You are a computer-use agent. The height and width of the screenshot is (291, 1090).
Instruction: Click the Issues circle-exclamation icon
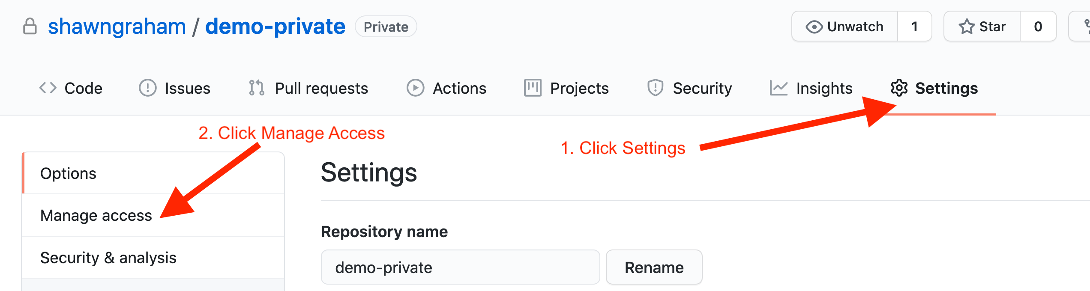pyautogui.click(x=148, y=88)
